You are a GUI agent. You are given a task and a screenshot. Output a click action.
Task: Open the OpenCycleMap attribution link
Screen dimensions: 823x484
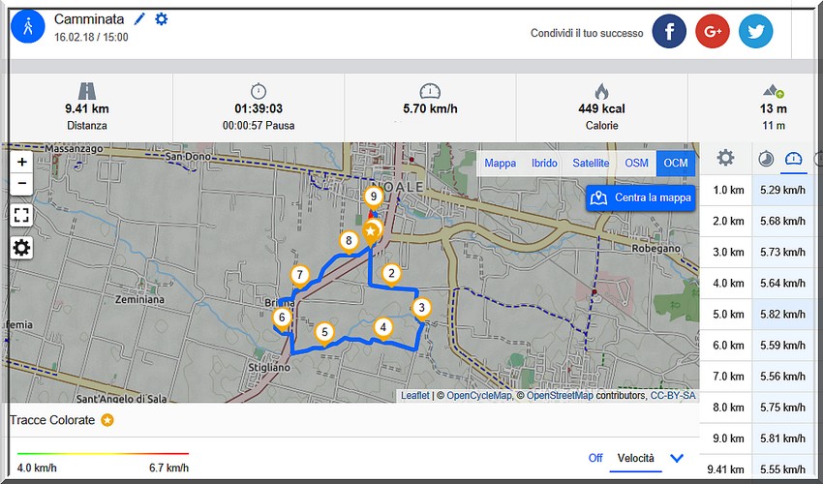[x=478, y=395]
